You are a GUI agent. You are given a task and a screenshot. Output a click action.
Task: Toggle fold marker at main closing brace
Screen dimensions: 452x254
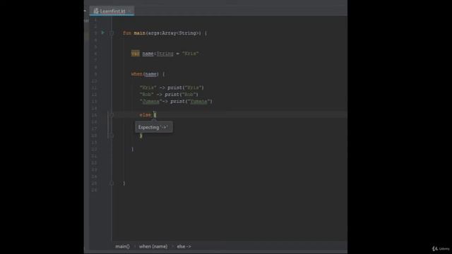pos(112,183)
